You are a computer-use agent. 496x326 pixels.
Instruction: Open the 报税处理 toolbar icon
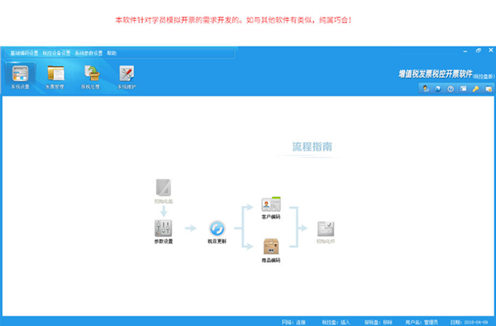point(91,77)
